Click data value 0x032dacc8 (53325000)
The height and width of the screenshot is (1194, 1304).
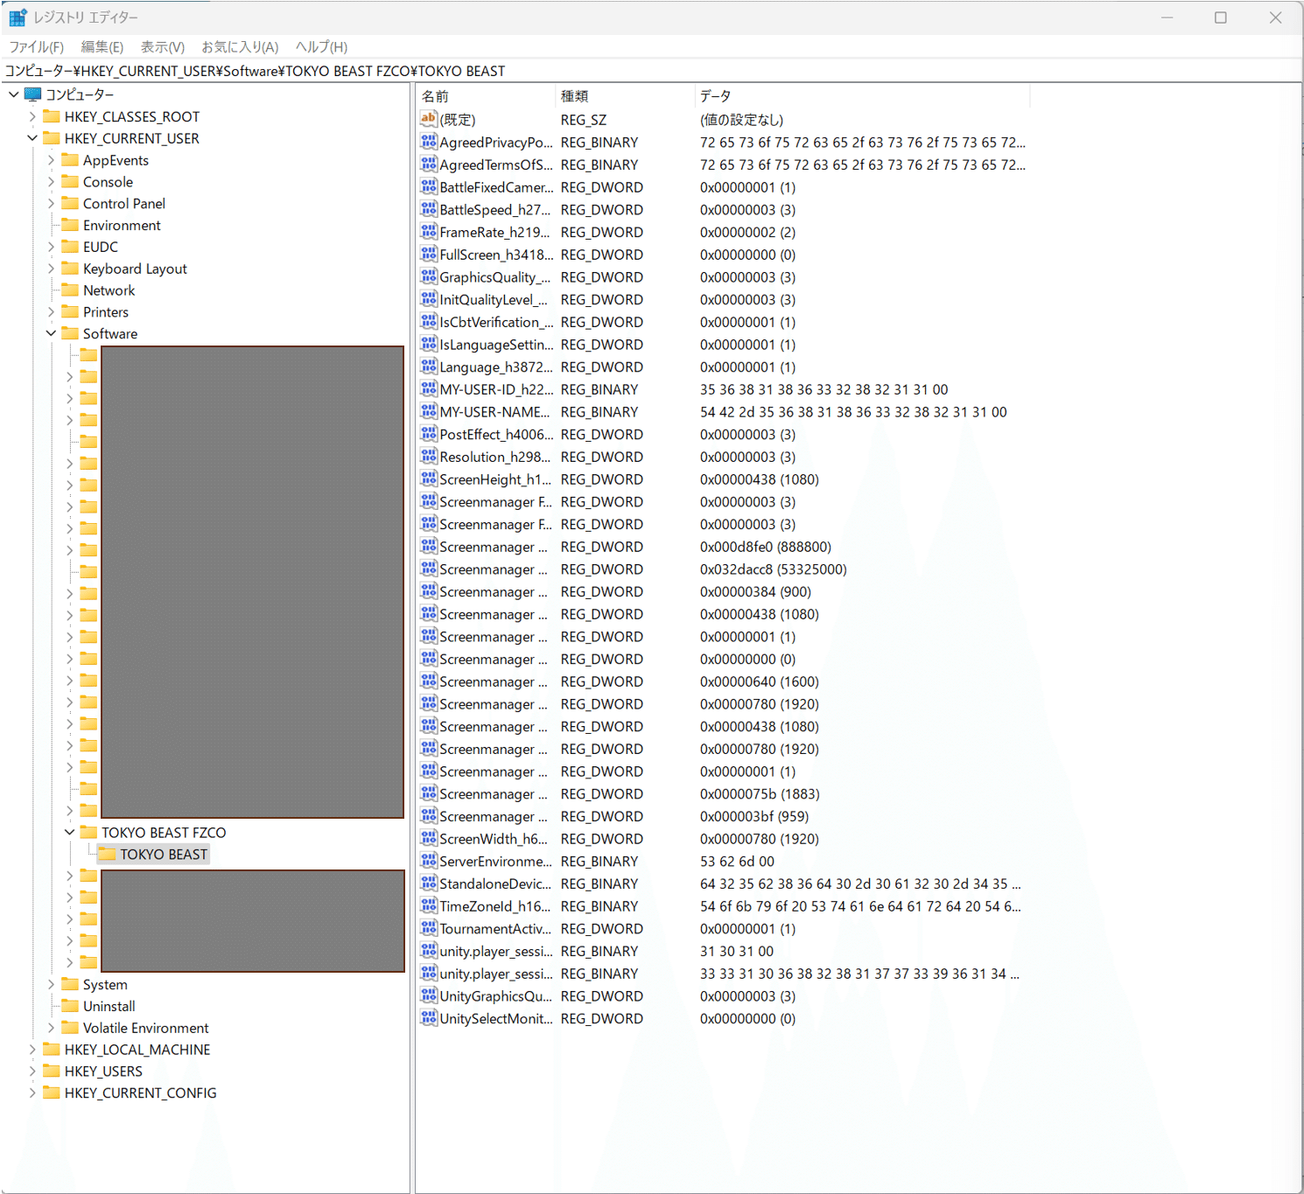coord(773,569)
